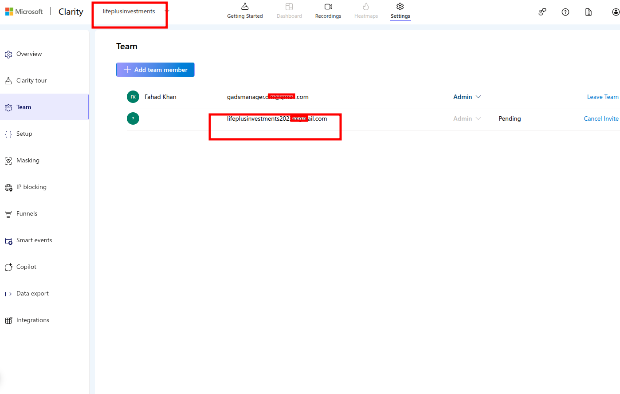Image resolution: width=620 pixels, height=394 pixels.
Task: Select Team in the settings sidebar
Action: (x=44, y=107)
